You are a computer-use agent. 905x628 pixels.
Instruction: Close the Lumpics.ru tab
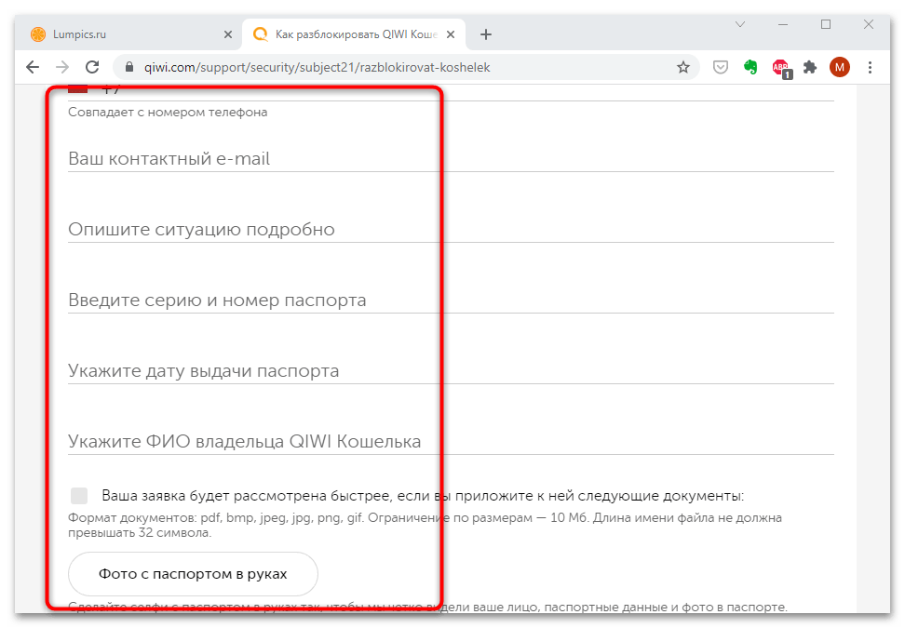(228, 34)
